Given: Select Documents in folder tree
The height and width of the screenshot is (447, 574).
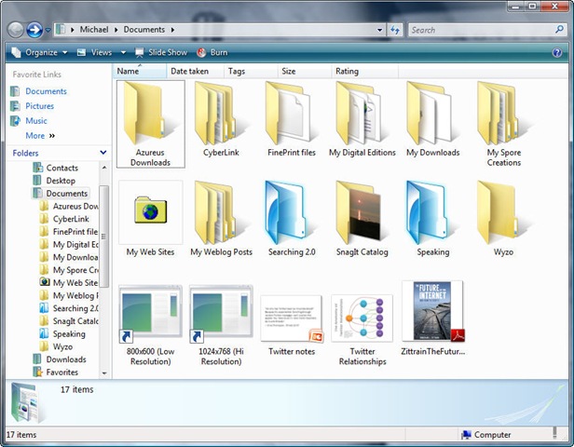Looking at the screenshot, I should click(x=61, y=193).
